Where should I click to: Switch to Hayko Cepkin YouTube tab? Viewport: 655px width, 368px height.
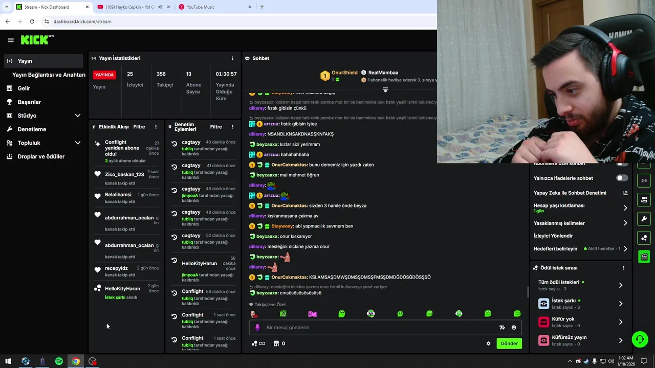(x=130, y=7)
